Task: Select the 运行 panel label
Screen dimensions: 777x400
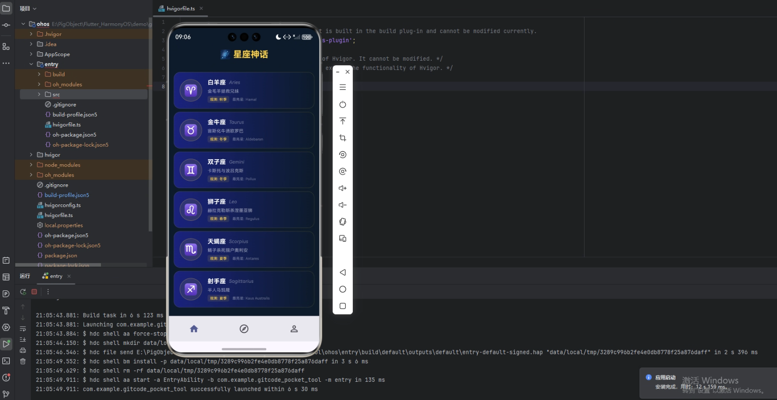Action: 25,276
